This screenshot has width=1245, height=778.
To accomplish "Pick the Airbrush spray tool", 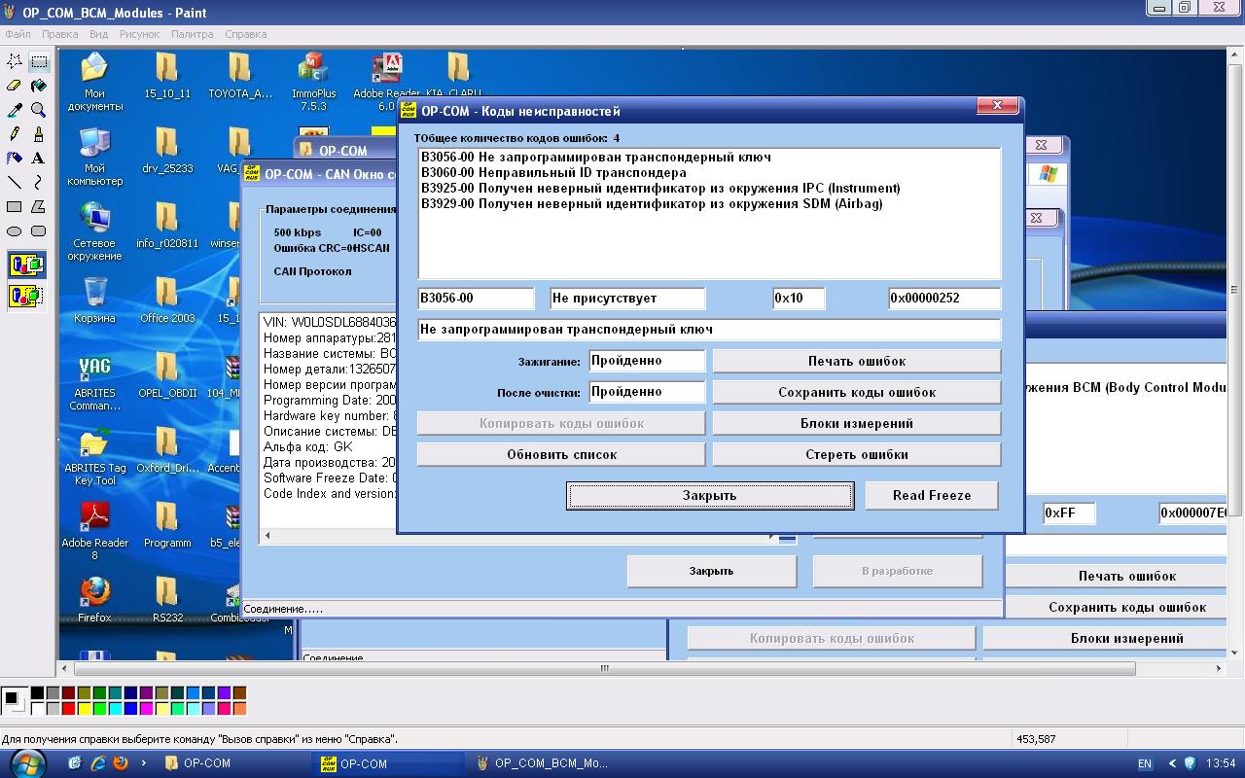I will coord(15,158).
